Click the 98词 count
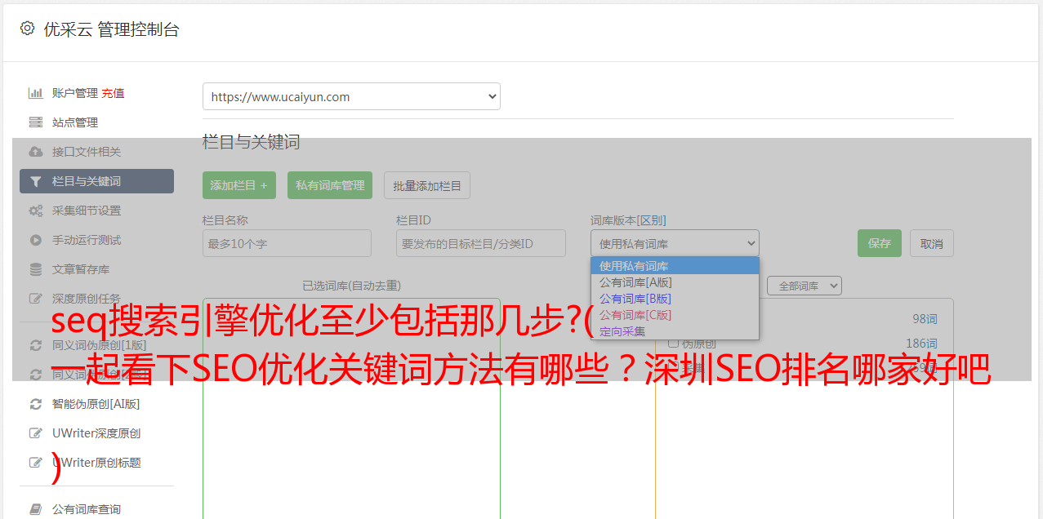 [925, 319]
